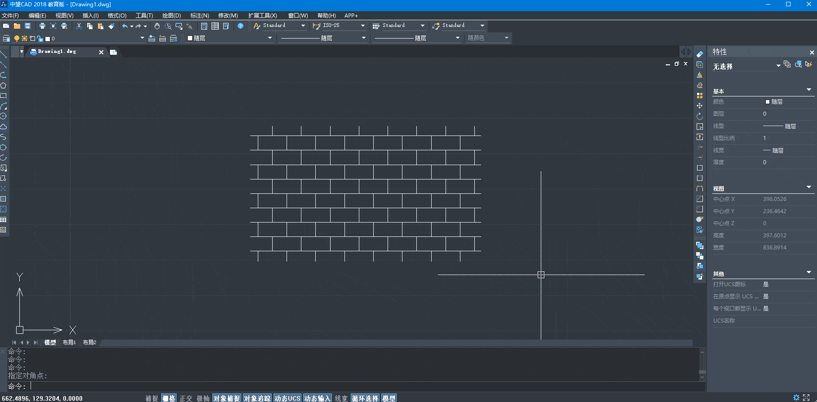Click the Cut scissors icon
817x402 pixels.
tap(79, 26)
